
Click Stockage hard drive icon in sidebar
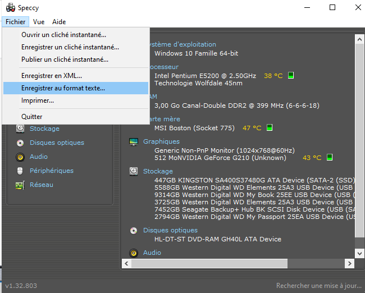click(20, 129)
